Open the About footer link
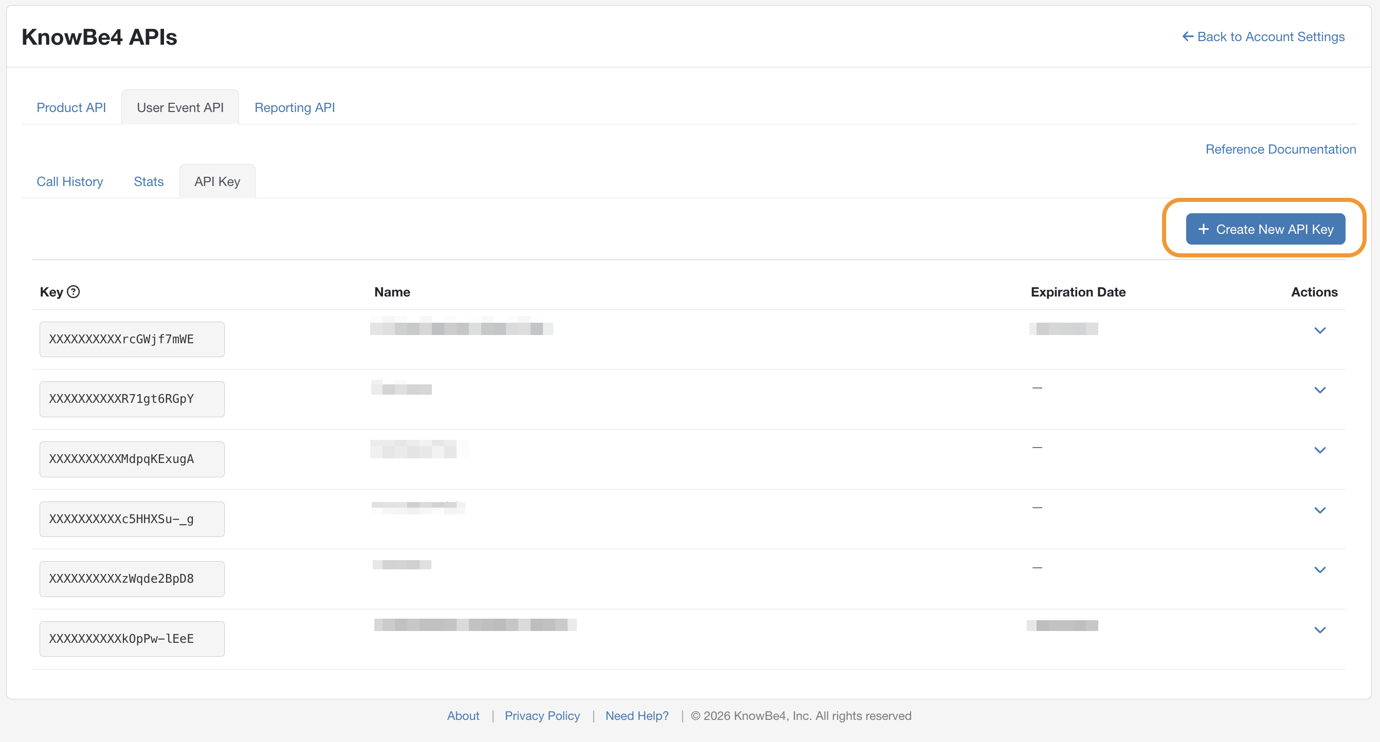Screen dimensions: 1380x742 pyautogui.click(x=463, y=716)
